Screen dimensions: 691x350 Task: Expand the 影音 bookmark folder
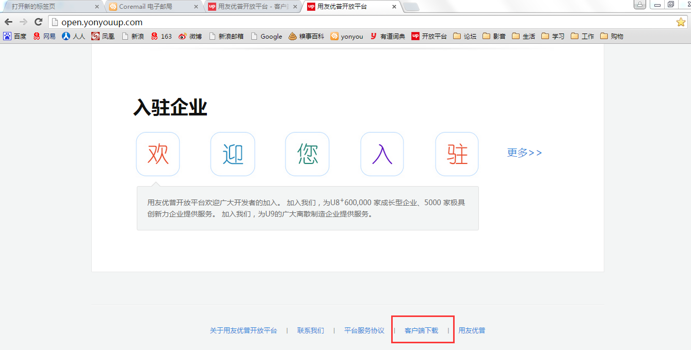tap(494, 36)
